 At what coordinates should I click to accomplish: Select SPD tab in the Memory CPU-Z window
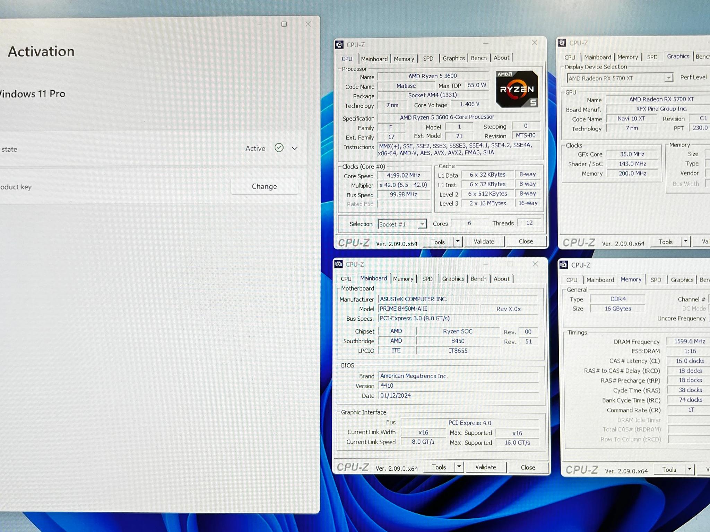[656, 280]
